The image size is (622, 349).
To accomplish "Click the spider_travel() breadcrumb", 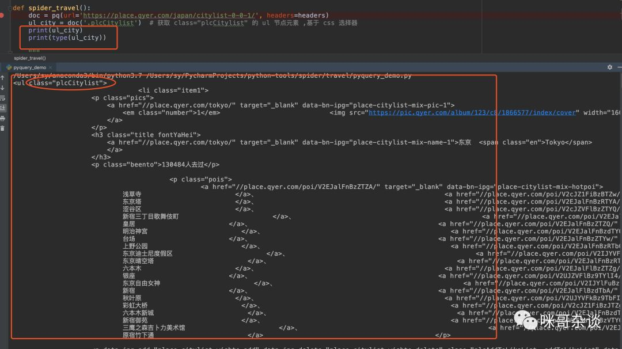I will click(30, 58).
